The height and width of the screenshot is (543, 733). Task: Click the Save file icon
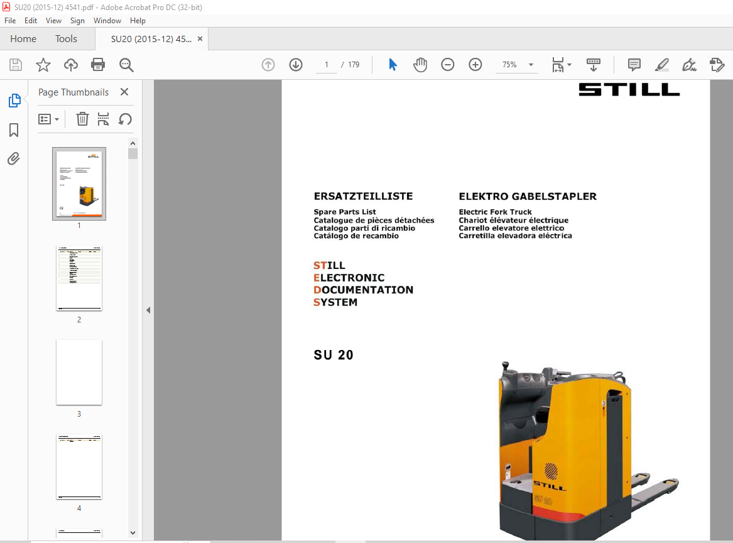[16, 65]
